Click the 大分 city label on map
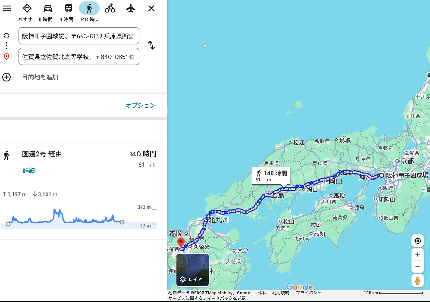430x302 pixels. pos(243,250)
